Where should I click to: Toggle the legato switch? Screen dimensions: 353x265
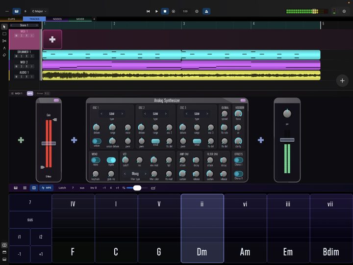111,160
